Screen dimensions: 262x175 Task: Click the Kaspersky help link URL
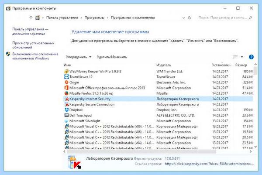(x=209, y=164)
